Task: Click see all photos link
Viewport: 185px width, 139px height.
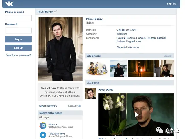Action: point(168,56)
